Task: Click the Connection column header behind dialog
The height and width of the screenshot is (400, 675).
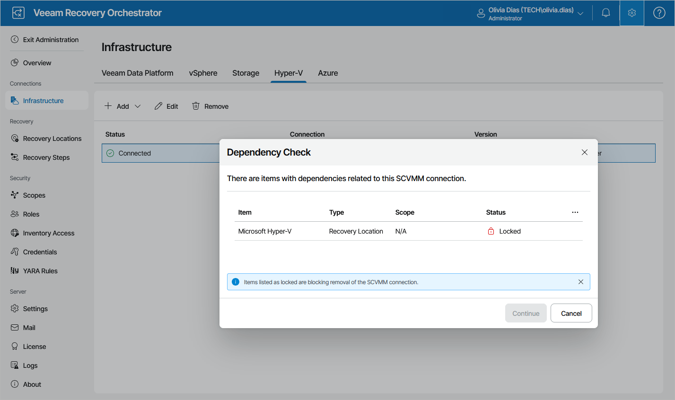Action: coord(307,134)
